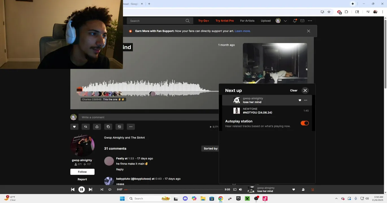Open Minecraft from the taskbar
Image resolution: width=387 pixels, height=203 pixels.
click(x=247, y=198)
